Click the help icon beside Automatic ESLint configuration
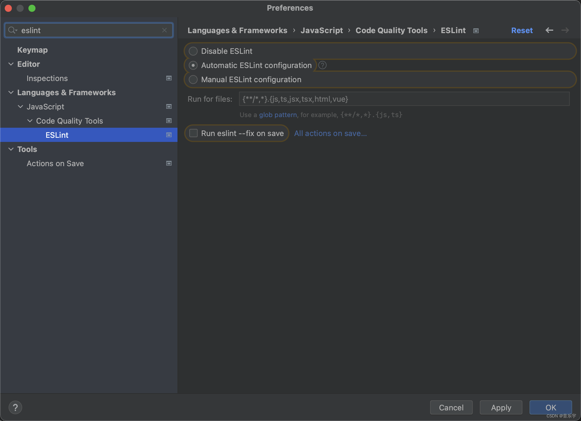The width and height of the screenshot is (581, 421). (322, 65)
